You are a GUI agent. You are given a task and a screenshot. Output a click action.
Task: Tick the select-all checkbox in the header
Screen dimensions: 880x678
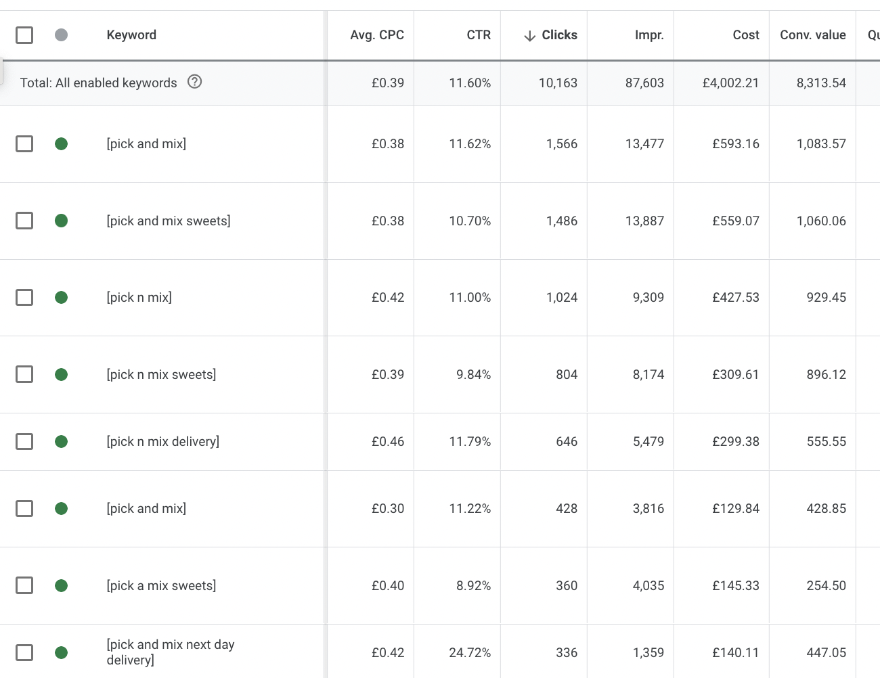(x=24, y=35)
